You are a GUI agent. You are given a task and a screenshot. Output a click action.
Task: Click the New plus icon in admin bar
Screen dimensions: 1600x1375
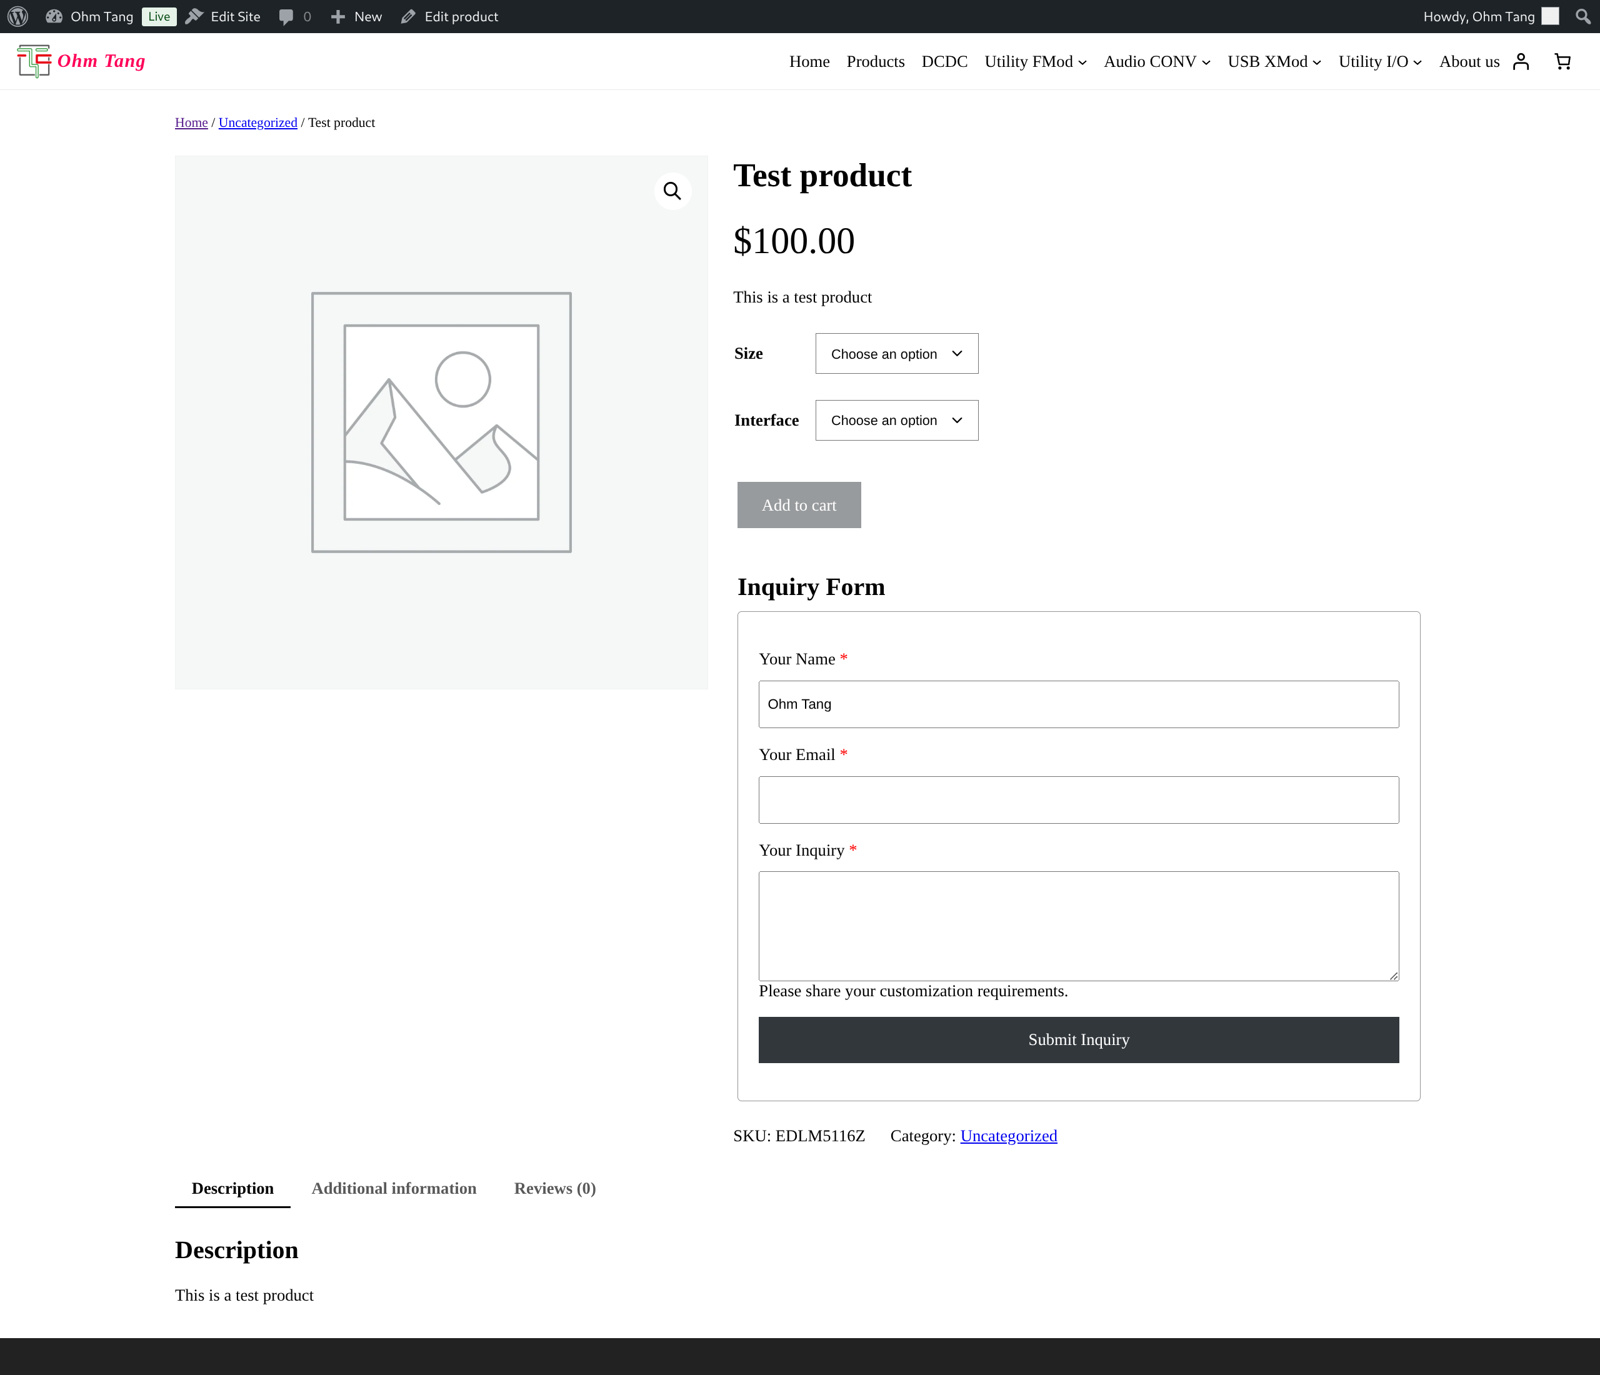coord(339,16)
